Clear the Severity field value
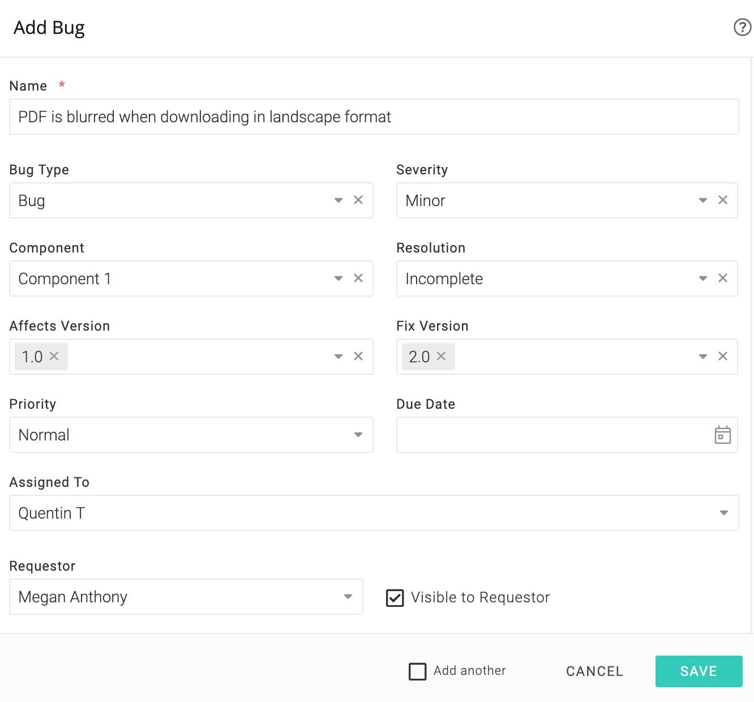Screen dimensions: 754x702 pyautogui.click(x=722, y=200)
